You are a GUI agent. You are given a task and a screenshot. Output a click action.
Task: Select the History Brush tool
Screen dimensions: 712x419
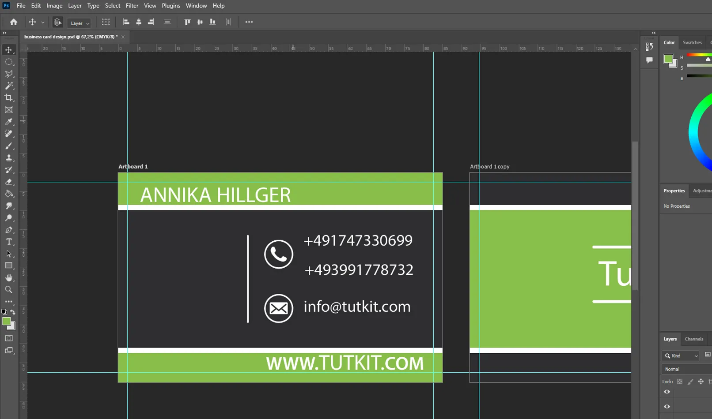[x=9, y=170]
